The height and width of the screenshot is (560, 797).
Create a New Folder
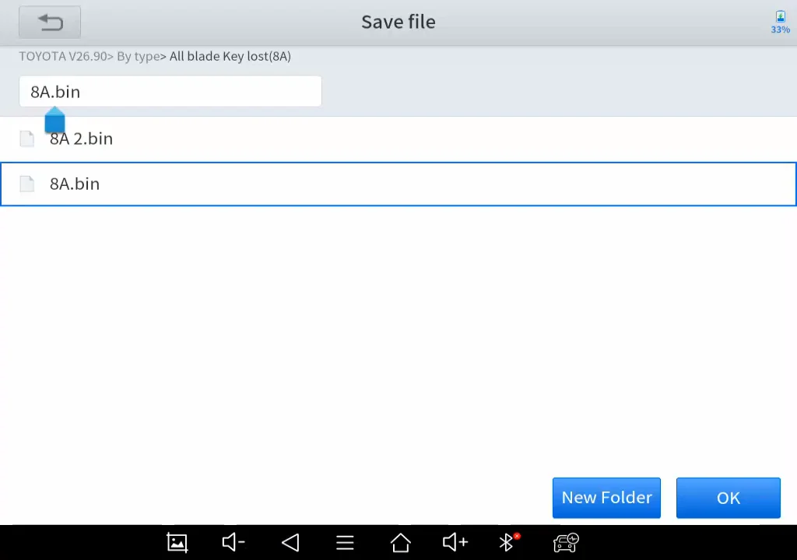(x=606, y=498)
